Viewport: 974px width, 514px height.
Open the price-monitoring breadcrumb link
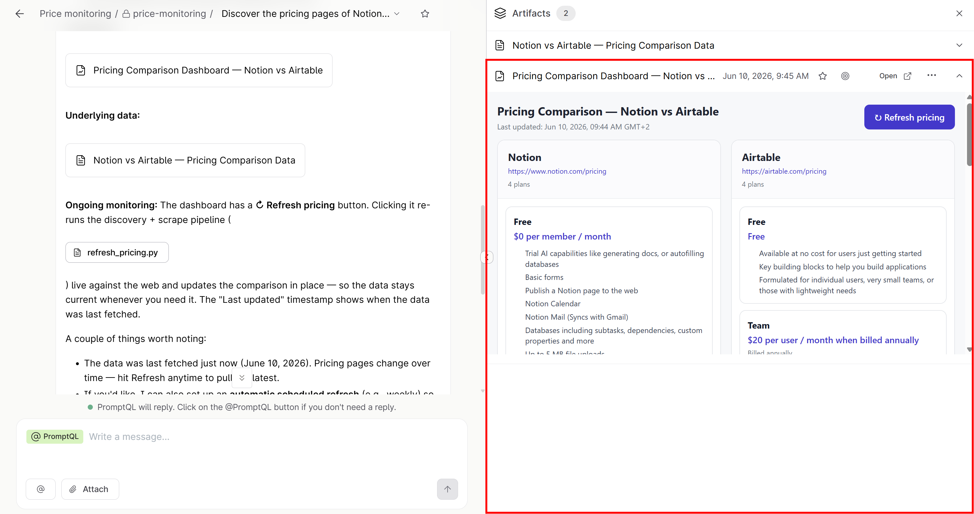tap(164, 14)
